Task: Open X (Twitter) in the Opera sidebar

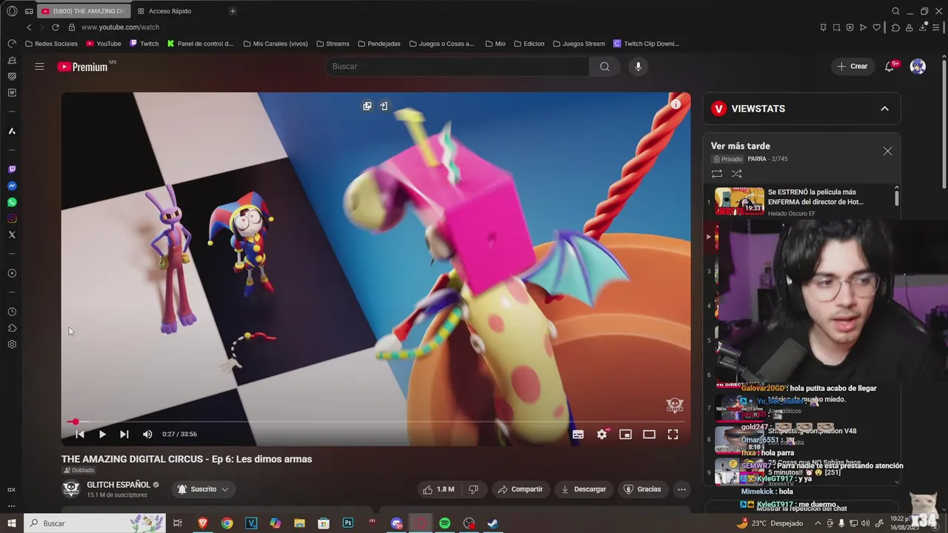Action: point(12,235)
